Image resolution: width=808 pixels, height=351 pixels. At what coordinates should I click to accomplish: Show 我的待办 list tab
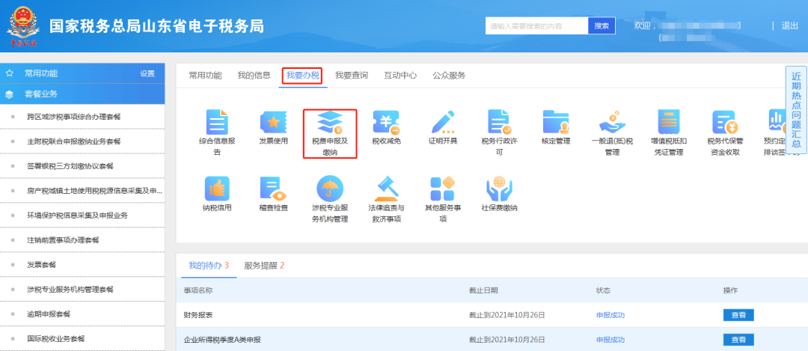(x=209, y=266)
